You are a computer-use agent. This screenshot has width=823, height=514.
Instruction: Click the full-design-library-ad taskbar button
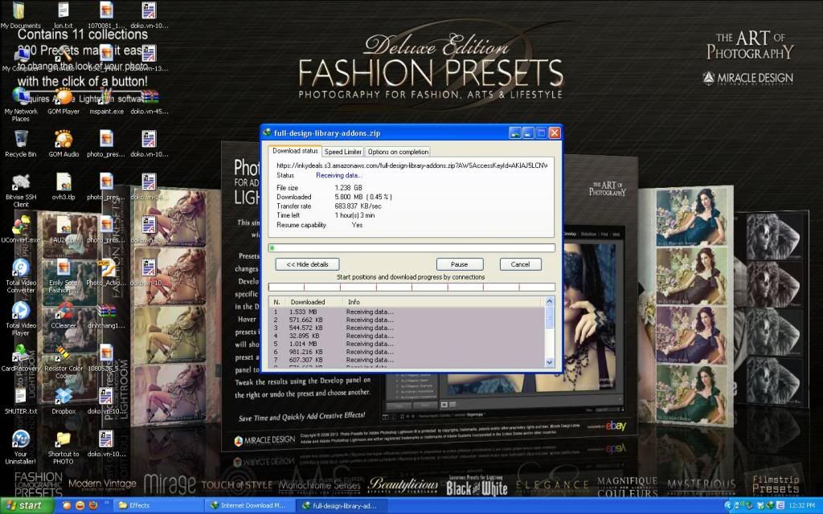point(341,506)
